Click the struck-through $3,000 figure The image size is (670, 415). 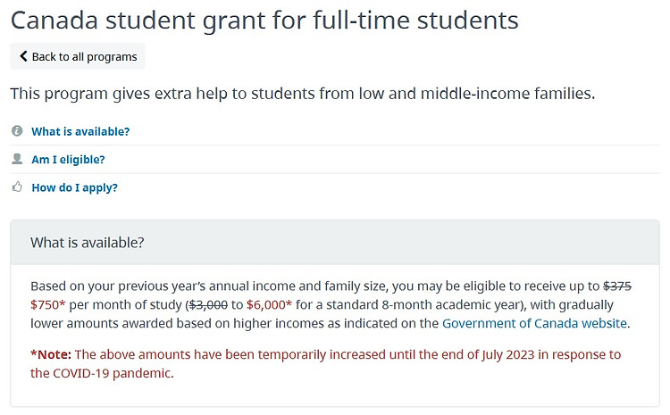[208, 305]
